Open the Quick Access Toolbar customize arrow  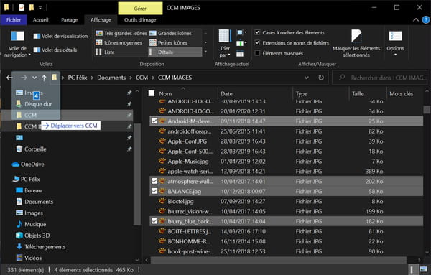tap(40, 8)
